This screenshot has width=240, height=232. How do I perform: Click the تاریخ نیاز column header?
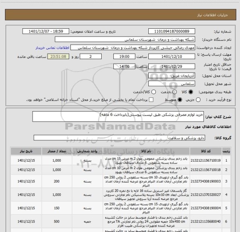(26, 151)
